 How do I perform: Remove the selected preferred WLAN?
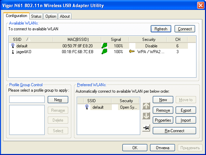[x=163, y=110]
